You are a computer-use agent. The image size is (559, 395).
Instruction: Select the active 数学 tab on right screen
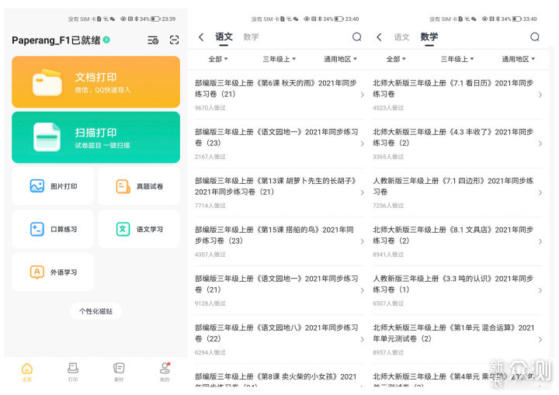(x=429, y=37)
